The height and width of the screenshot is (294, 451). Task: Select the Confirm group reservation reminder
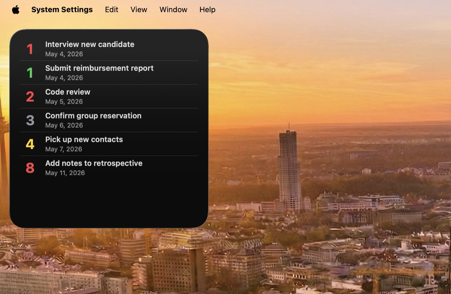109,120
